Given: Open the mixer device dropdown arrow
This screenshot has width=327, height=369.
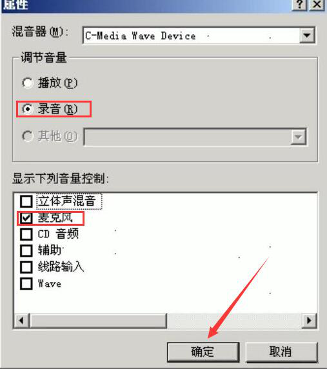Looking at the screenshot, I should point(307,35).
